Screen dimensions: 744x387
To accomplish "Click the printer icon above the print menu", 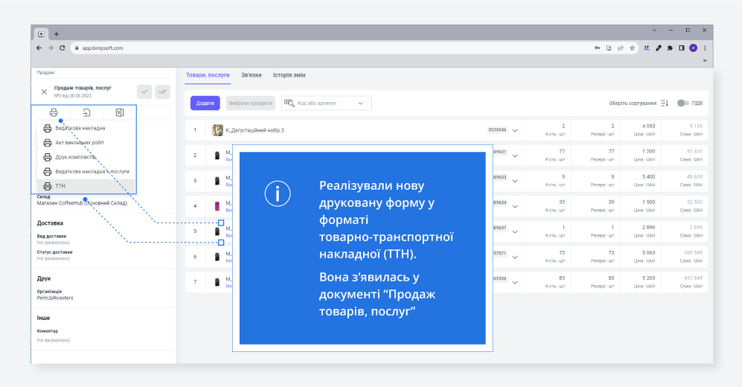I will pos(54,112).
